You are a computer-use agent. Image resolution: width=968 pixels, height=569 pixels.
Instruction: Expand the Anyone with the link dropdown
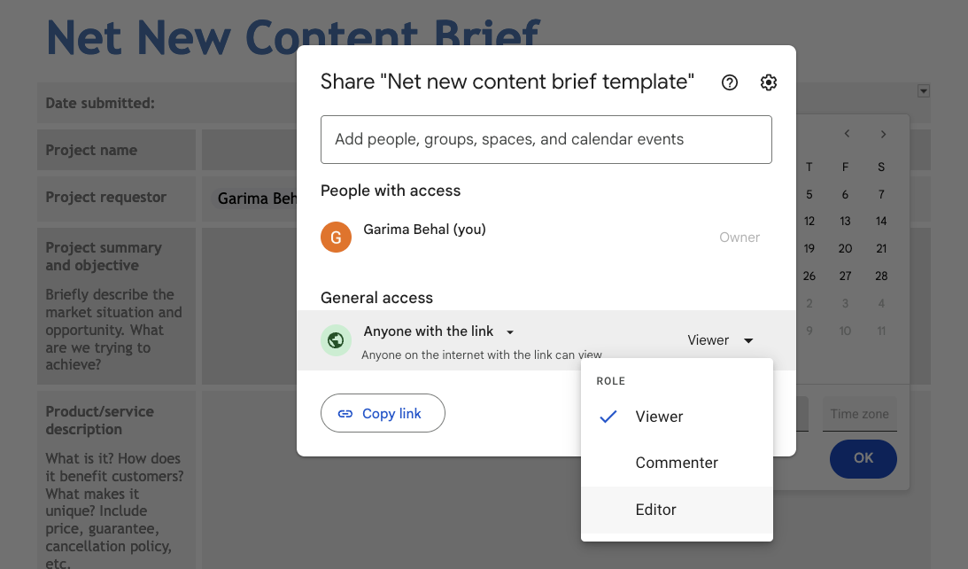point(510,331)
